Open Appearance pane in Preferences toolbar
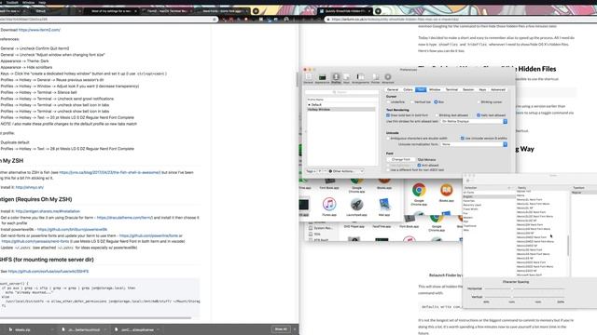 (322, 78)
